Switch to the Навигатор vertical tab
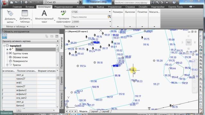 [x=61, y=43]
